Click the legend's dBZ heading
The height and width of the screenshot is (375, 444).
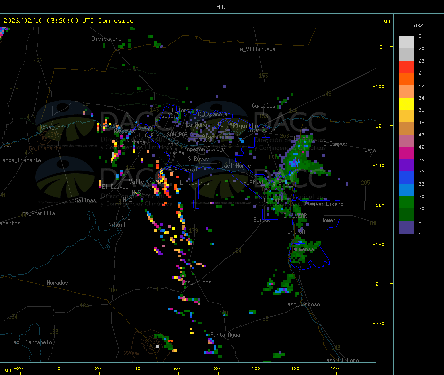(418, 26)
